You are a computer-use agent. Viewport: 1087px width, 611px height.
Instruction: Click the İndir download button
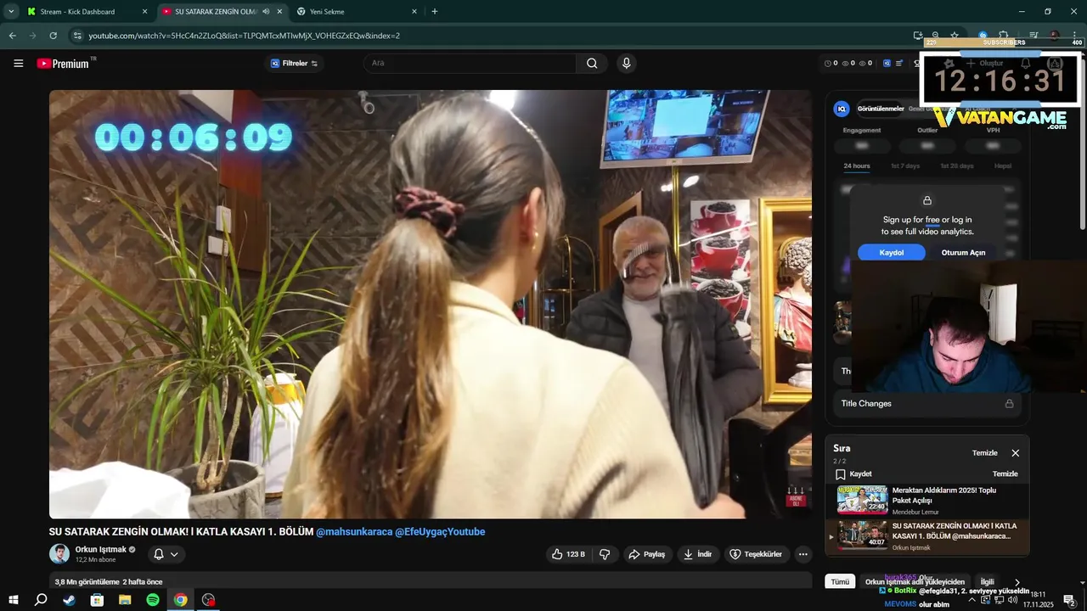[697, 554]
